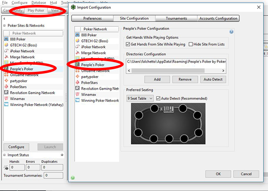This screenshot has width=268, height=191.
Task: Click the Hands count field
Action: [17, 167]
